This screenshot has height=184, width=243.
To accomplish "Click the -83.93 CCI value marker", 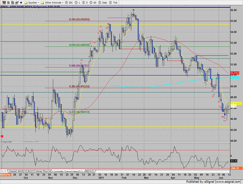I will coord(234,161).
